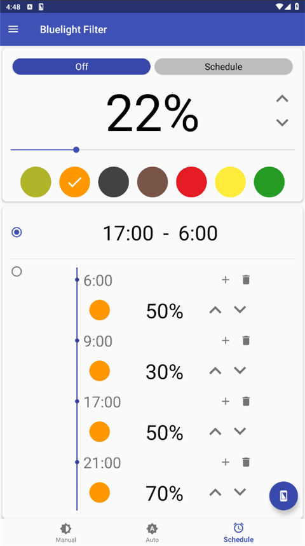Tap the floating screen filter button

(283, 496)
